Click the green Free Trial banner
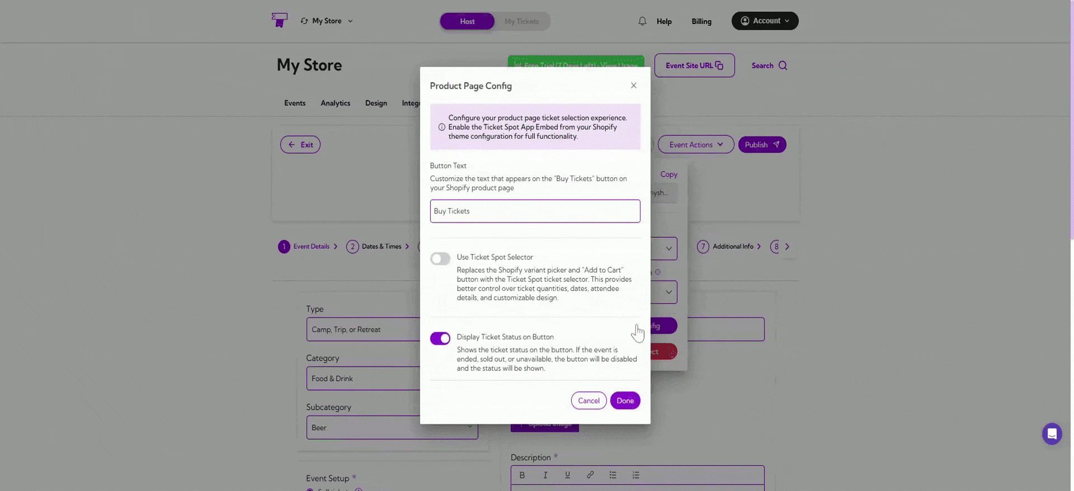The height and width of the screenshot is (491, 1074). point(576,62)
